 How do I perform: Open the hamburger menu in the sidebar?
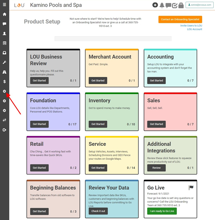(x=4, y=4)
